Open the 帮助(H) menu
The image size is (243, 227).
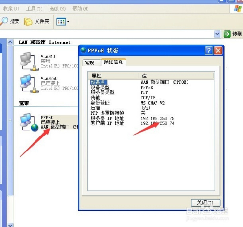(80, 9)
